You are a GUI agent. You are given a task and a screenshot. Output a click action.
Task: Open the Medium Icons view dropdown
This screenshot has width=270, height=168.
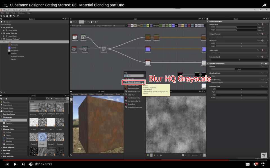tap(60, 99)
